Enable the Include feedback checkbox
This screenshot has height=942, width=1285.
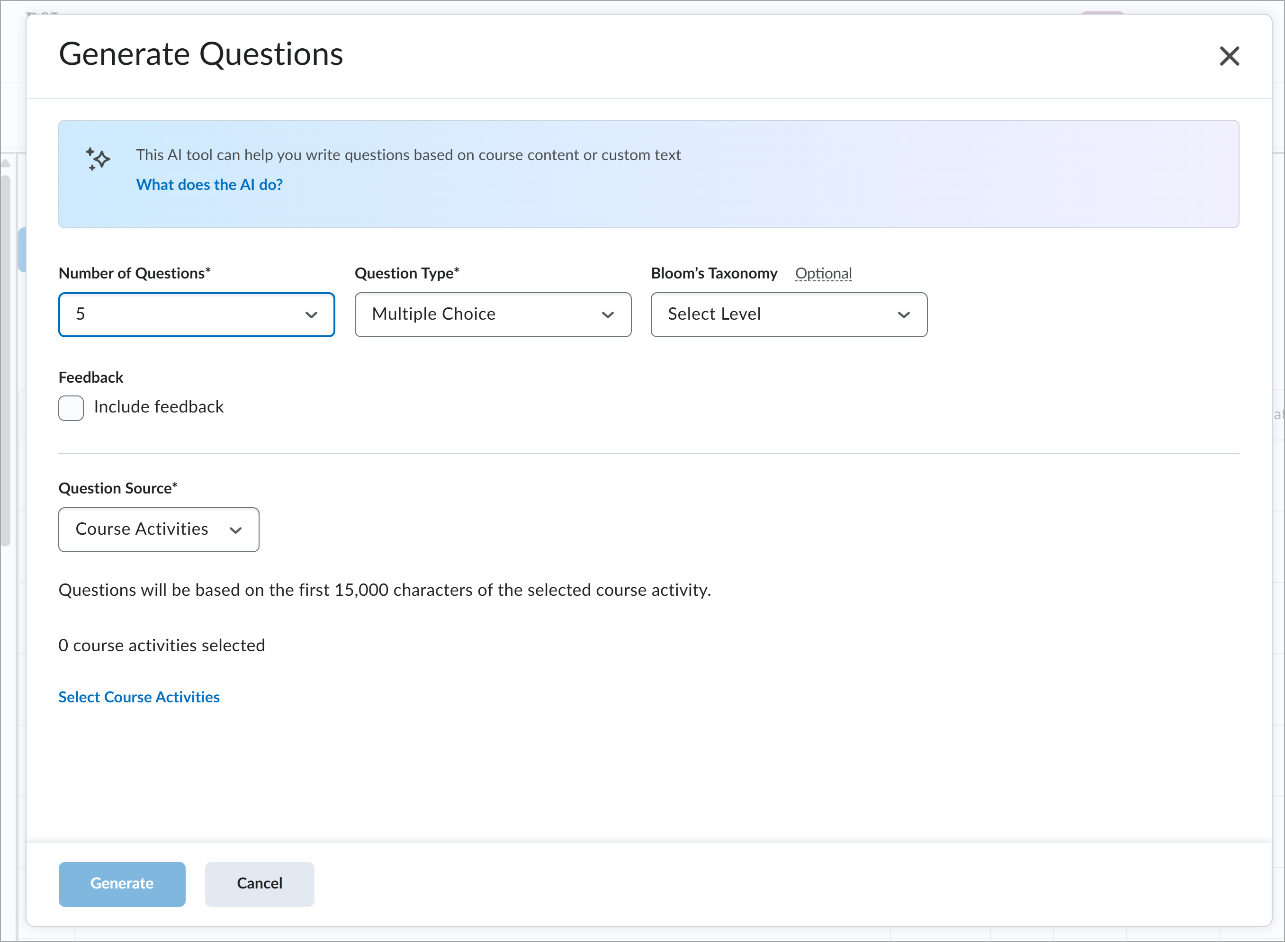[71, 408]
